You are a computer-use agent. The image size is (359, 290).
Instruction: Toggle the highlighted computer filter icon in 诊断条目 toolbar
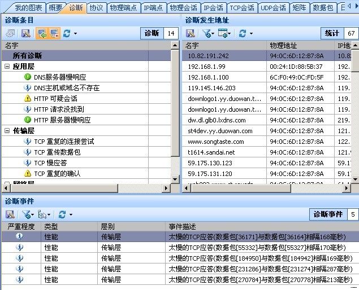54,33
